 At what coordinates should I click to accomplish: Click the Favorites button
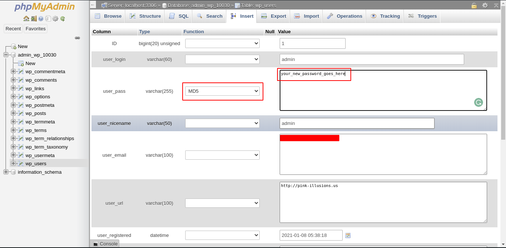point(36,28)
